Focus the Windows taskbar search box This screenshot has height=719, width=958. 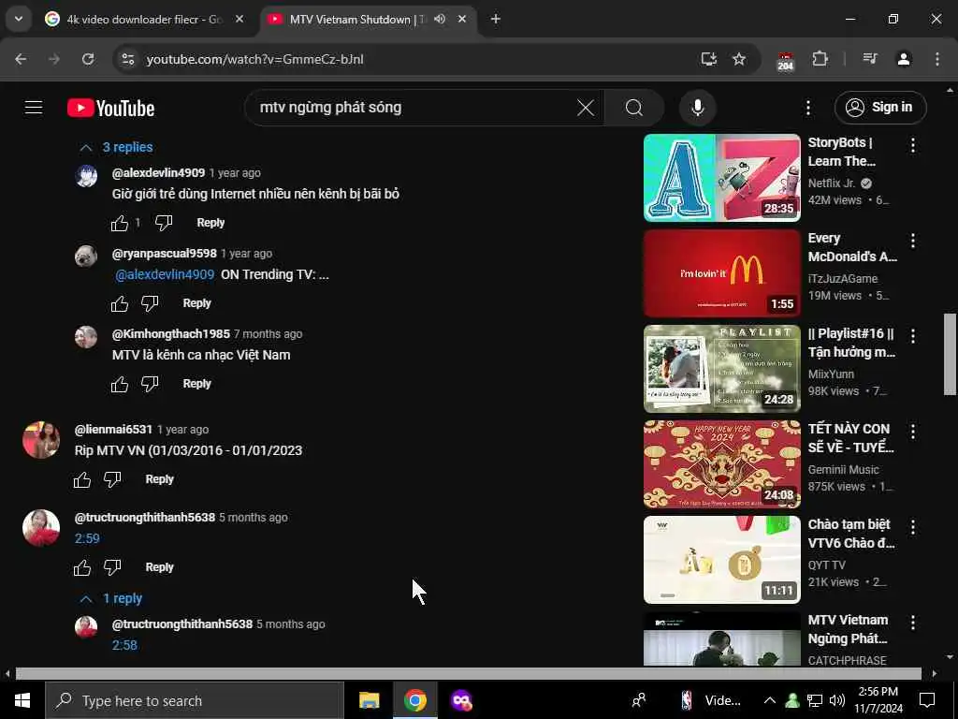195,700
